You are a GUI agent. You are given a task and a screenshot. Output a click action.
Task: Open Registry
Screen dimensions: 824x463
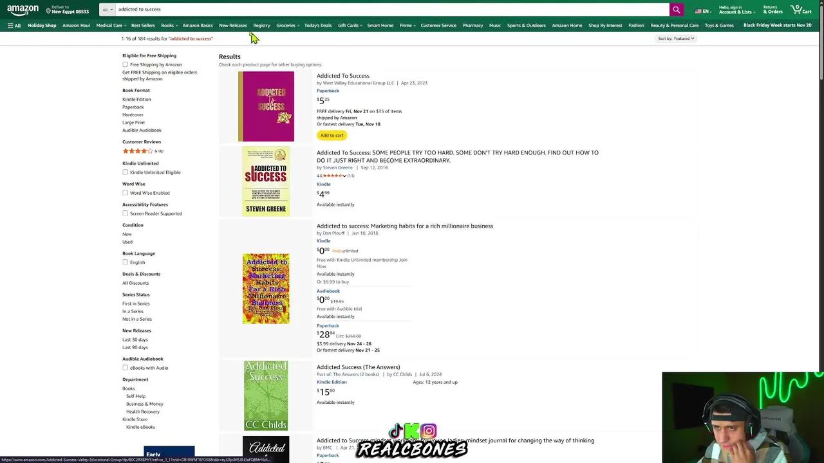[x=261, y=26]
